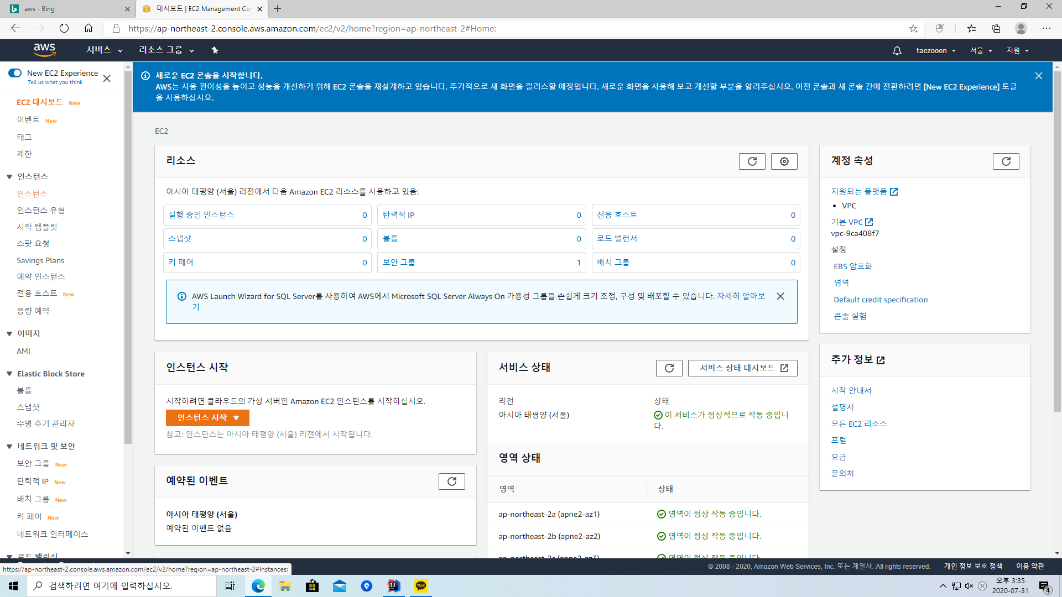Screen dimensions: 1062x597
Task: Select EC2 대시보드 in sidebar
Action: coord(40,102)
